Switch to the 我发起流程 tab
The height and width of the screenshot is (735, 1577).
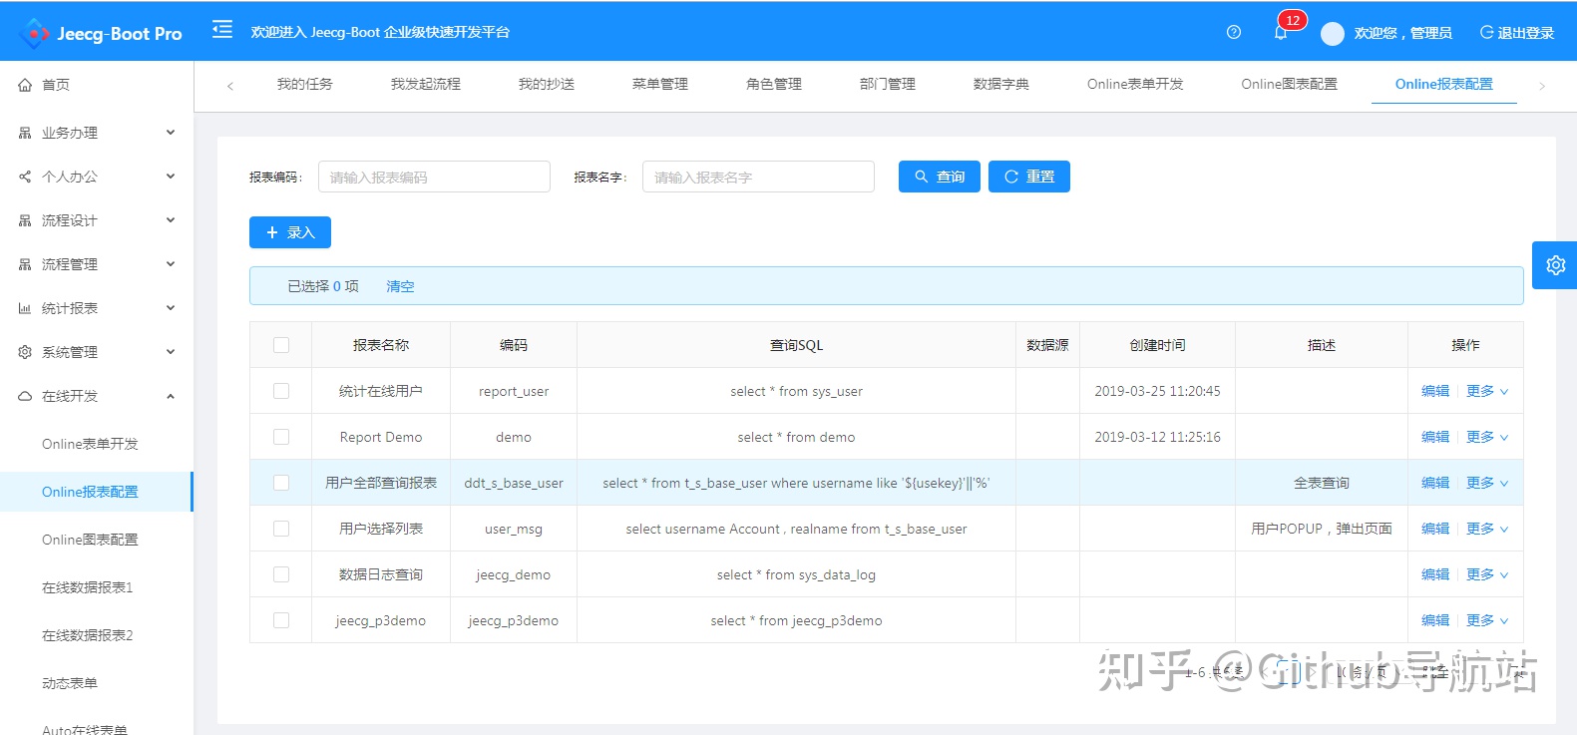click(426, 84)
